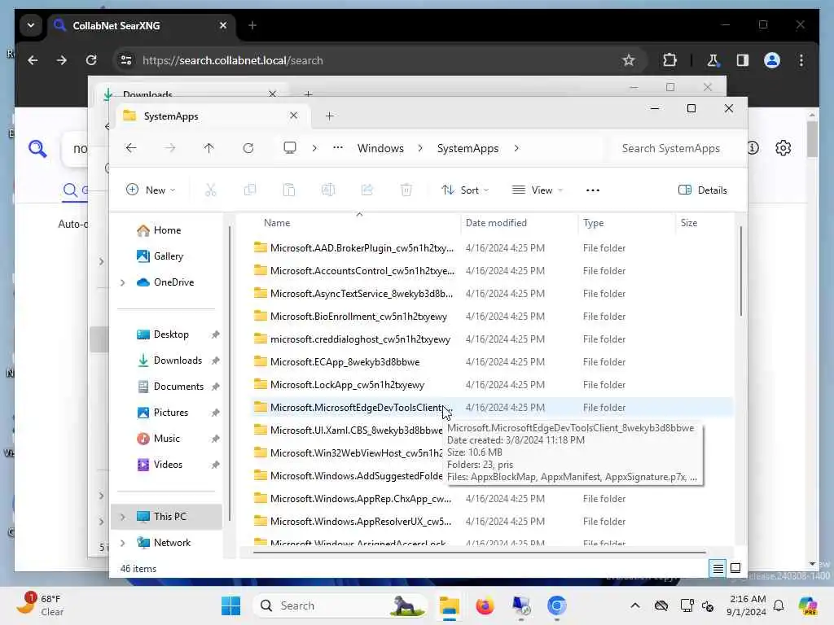Click the This PC monitor icon in address bar
This screenshot has width=834, height=625.
tap(290, 148)
